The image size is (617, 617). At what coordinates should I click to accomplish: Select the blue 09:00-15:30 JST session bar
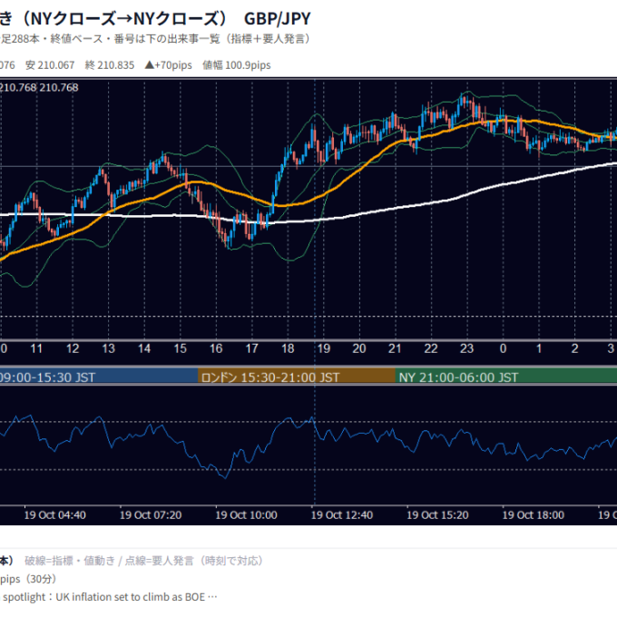[x=99, y=377]
